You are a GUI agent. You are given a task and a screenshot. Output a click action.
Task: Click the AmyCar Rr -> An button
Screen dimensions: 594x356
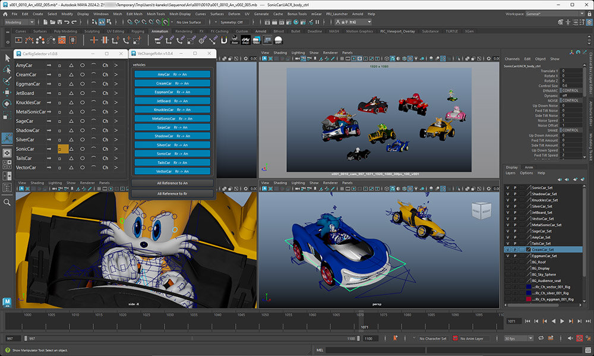click(172, 74)
